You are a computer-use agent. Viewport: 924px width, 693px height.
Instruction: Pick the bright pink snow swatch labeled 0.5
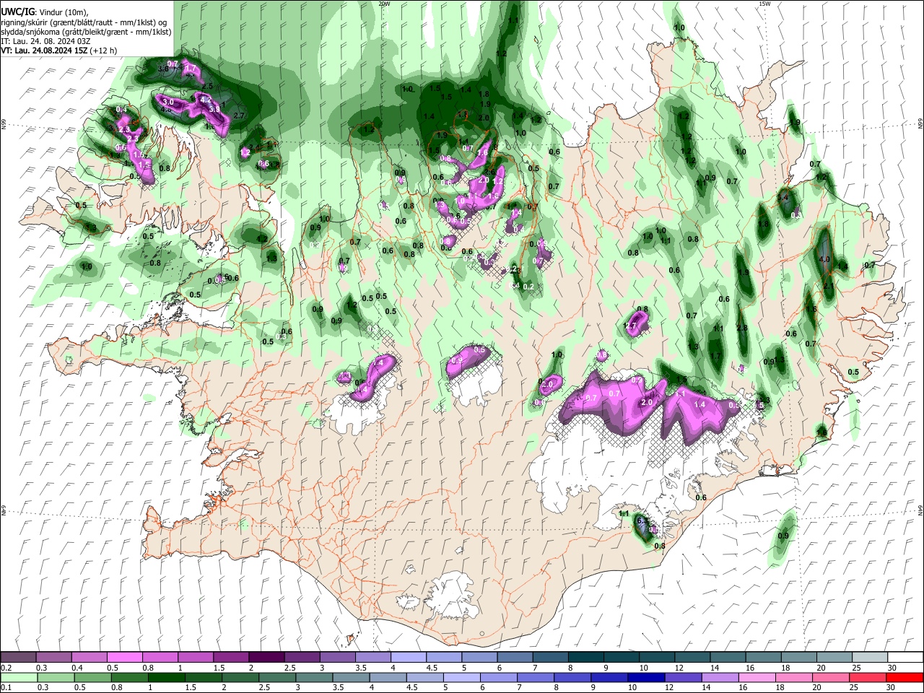(x=124, y=657)
